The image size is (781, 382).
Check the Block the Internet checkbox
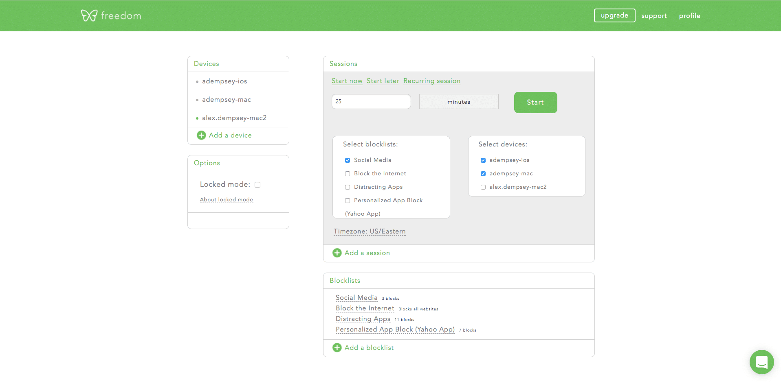point(348,174)
